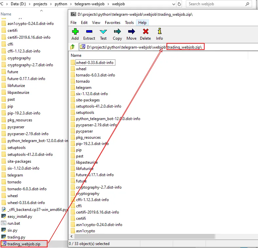Select 'pip-19.2.3.dist-info' in Explorer list
The width and height of the screenshot is (258, 248).
24,113
